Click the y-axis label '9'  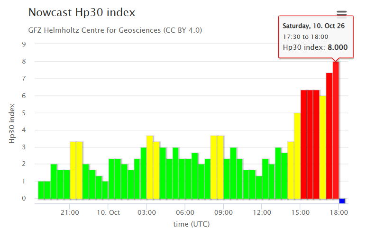pyautogui.click(x=24, y=44)
